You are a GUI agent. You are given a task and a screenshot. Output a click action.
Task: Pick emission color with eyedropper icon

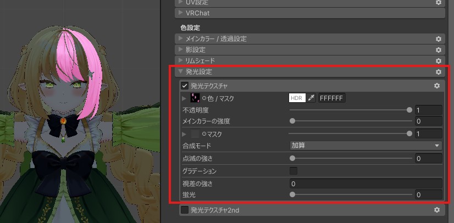point(311,98)
